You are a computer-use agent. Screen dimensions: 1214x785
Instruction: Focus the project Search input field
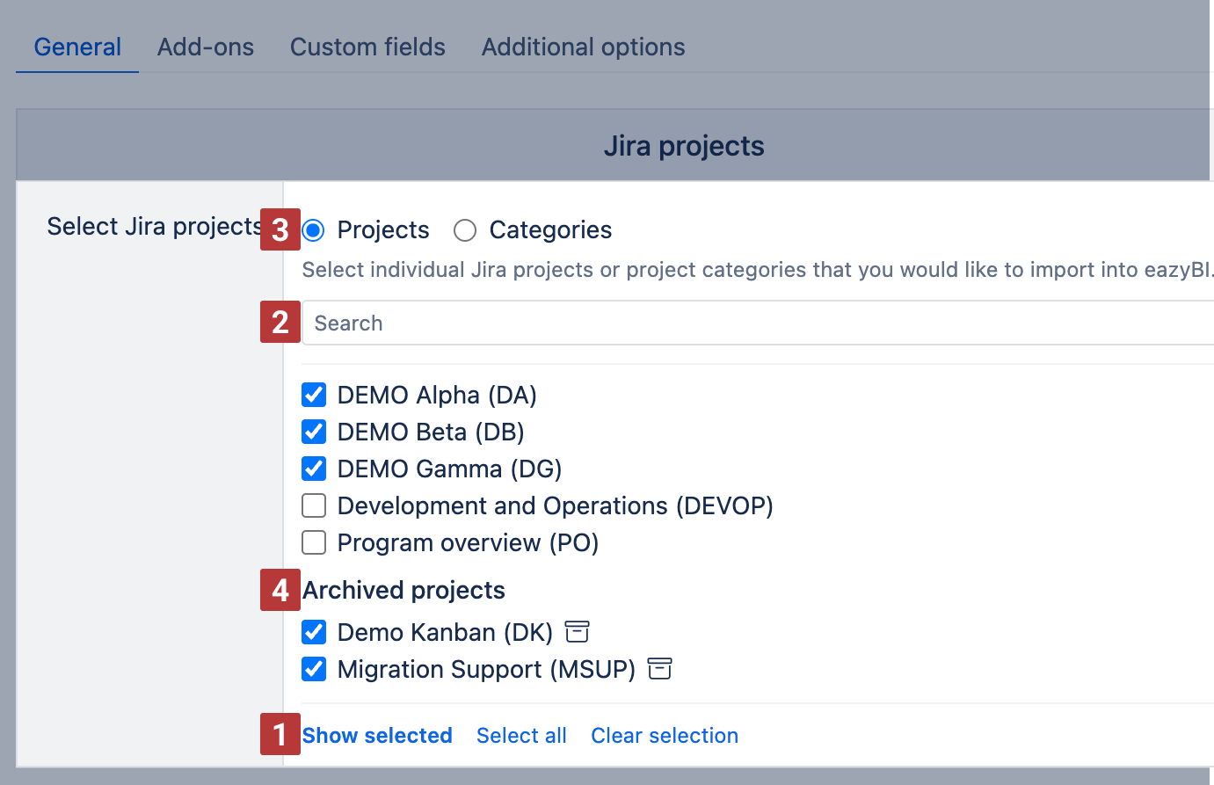pyautogui.click(x=756, y=323)
